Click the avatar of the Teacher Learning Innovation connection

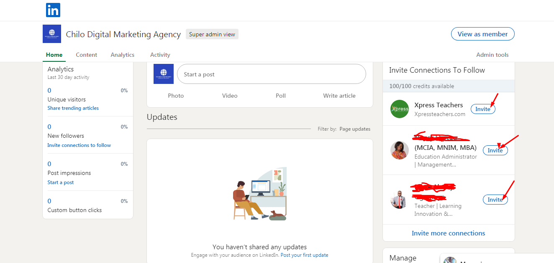[400, 200]
